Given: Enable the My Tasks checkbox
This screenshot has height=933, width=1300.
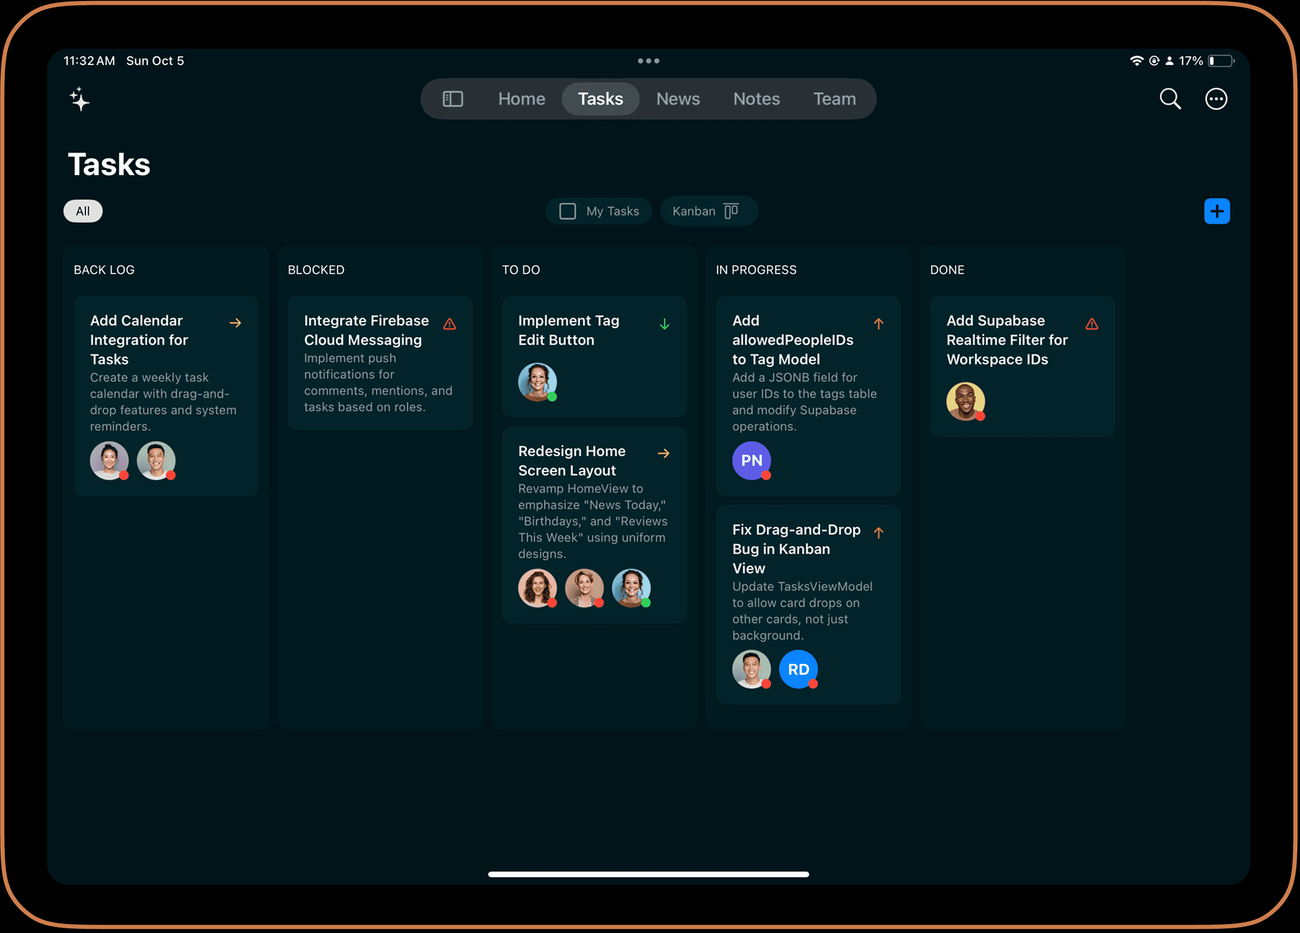Looking at the screenshot, I should coord(567,211).
